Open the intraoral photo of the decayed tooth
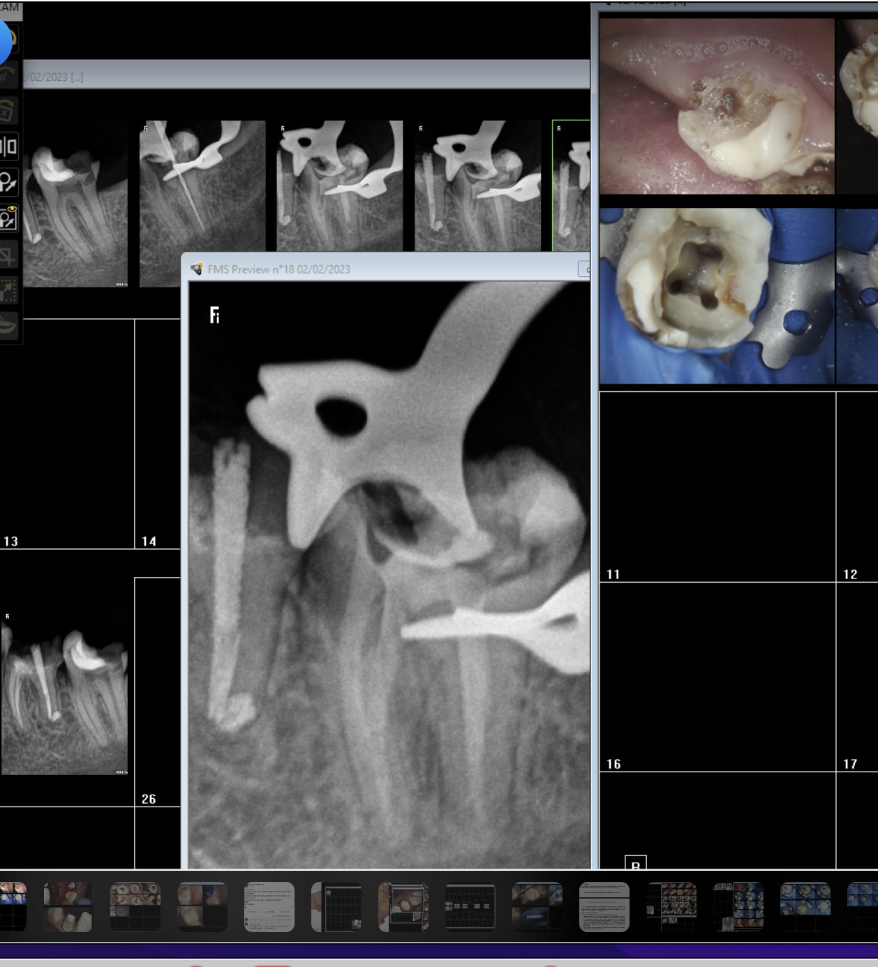 [x=717, y=106]
